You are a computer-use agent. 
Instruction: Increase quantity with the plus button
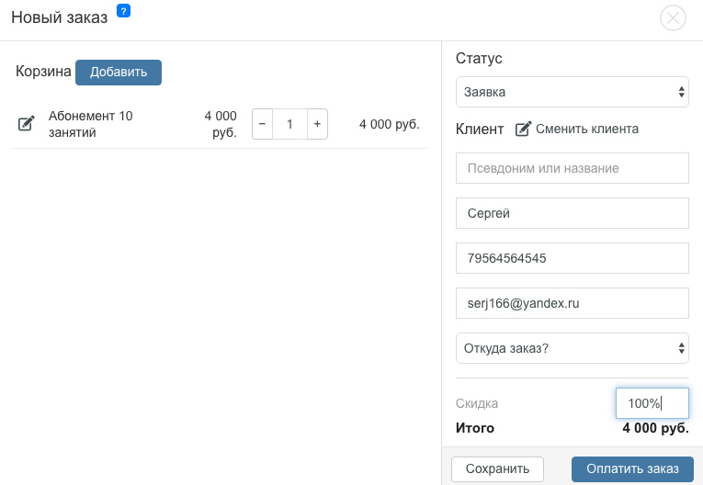click(317, 124)
